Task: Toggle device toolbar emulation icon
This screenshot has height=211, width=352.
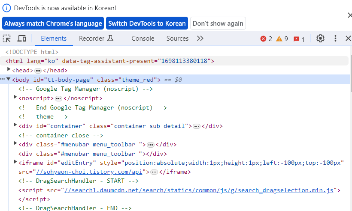Action: tap(22, 39)
